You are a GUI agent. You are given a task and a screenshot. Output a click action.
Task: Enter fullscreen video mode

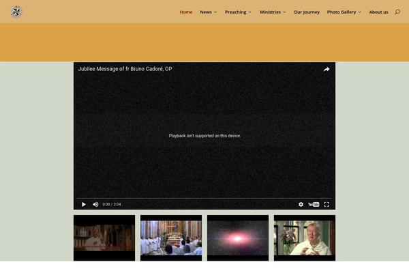click(327, 204)
